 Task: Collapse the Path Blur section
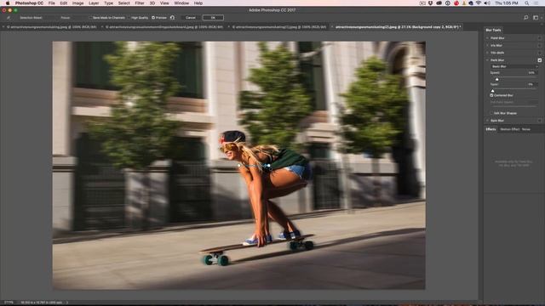pyautogui.click(x=487, y=60)
